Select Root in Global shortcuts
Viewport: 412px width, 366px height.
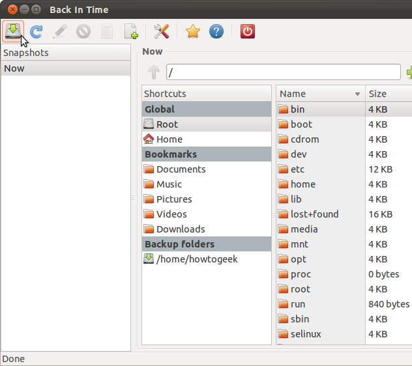point(167,124)
